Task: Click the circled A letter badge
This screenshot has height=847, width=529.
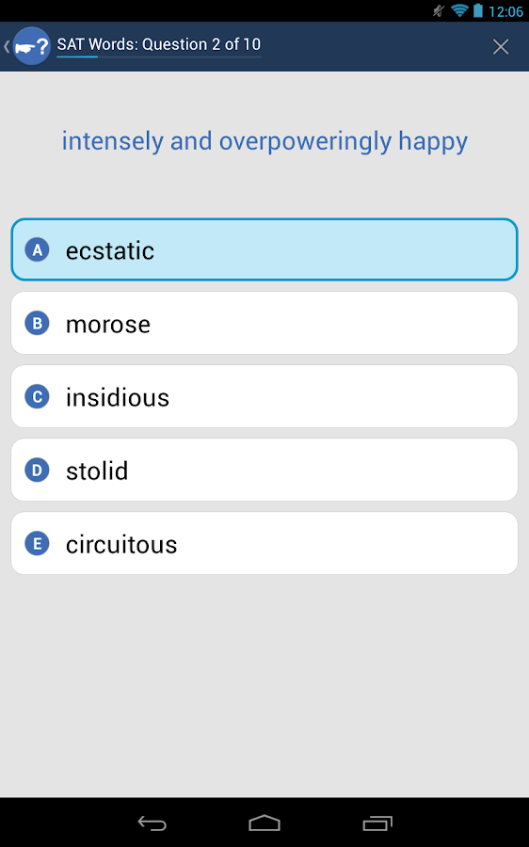Action: [38, 250]
